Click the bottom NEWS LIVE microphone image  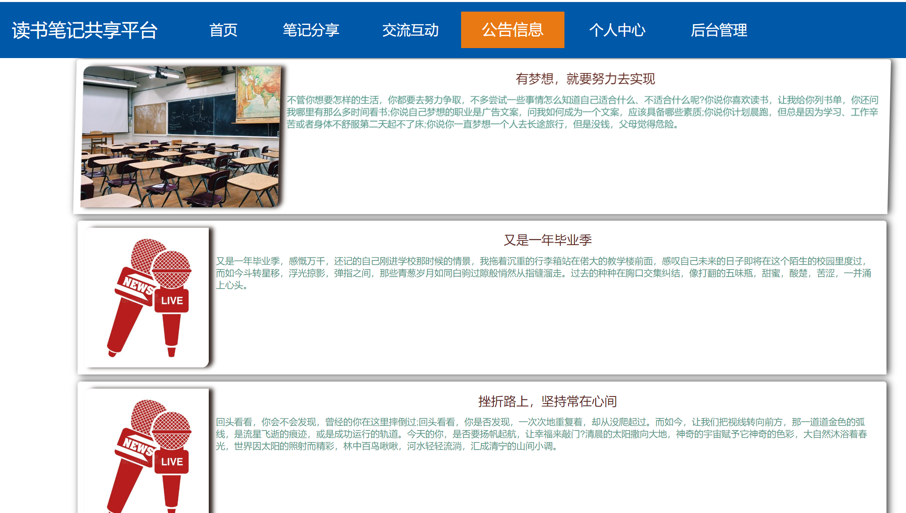(147, 452)
